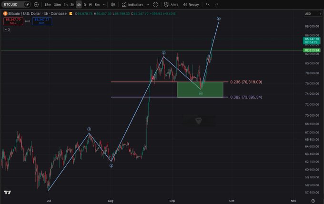This screenshot has height=204, width=324.
Task: Click the orange flag icon in the legend
Action: pos(71,14)
